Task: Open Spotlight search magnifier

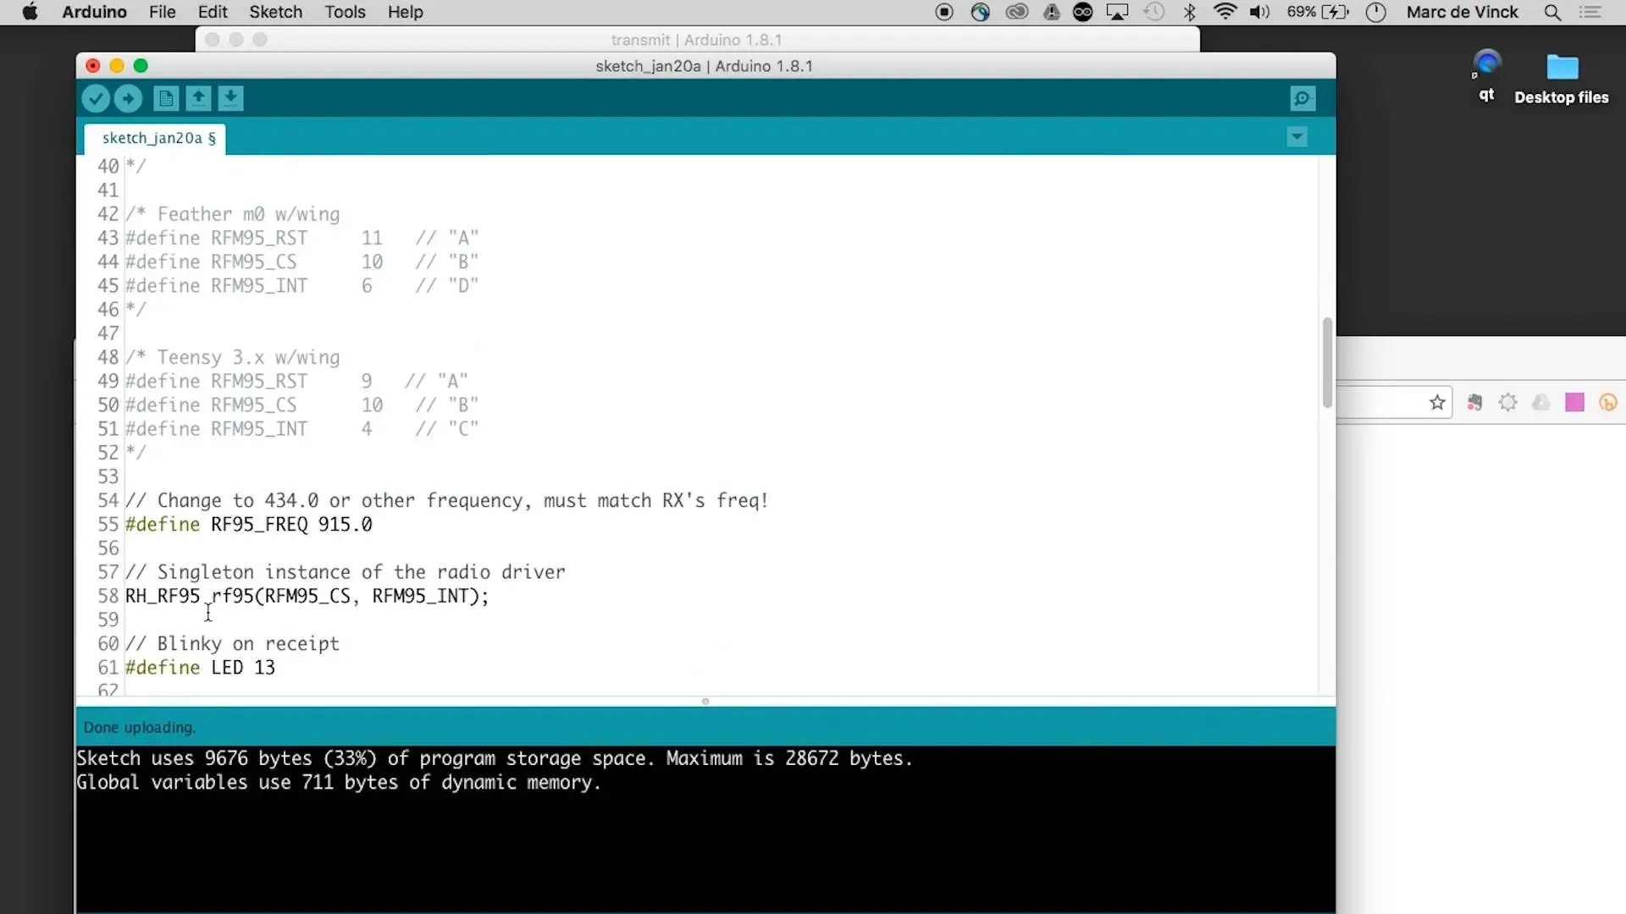Action: [x=1552, y=12]
